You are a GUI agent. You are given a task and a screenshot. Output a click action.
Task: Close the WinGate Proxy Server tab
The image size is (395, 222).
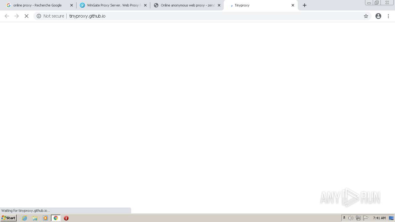coord(145,5)
